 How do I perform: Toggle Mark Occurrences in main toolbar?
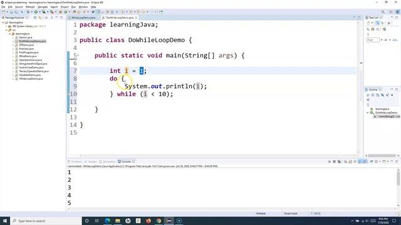click(x=98, y=12)
